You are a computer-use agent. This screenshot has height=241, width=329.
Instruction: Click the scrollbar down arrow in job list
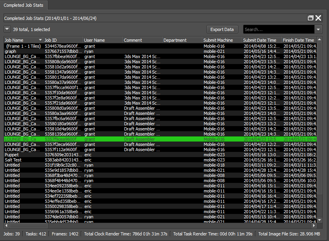pos(319,220)
